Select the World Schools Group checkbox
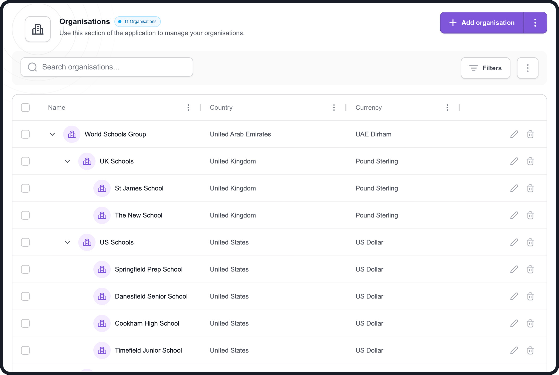559x375 pixels. (x=25, y=134)
